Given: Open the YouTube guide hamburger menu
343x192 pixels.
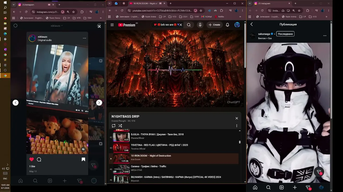Looking at the screenshot, I should pyautogui.click(x=112, y=25).
